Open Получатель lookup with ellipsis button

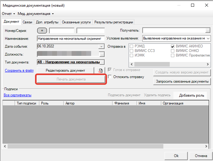point(208,30)
